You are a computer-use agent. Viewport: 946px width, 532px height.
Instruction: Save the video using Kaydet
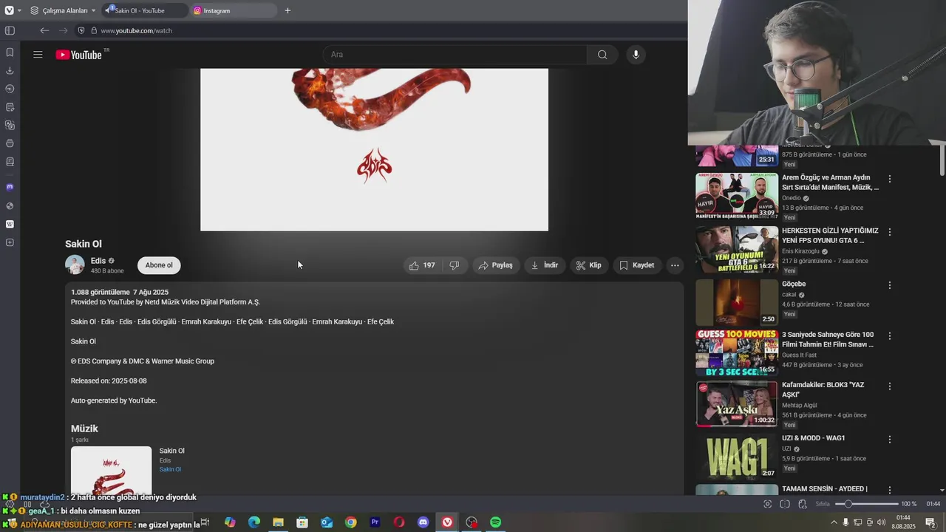pos(637,265)
